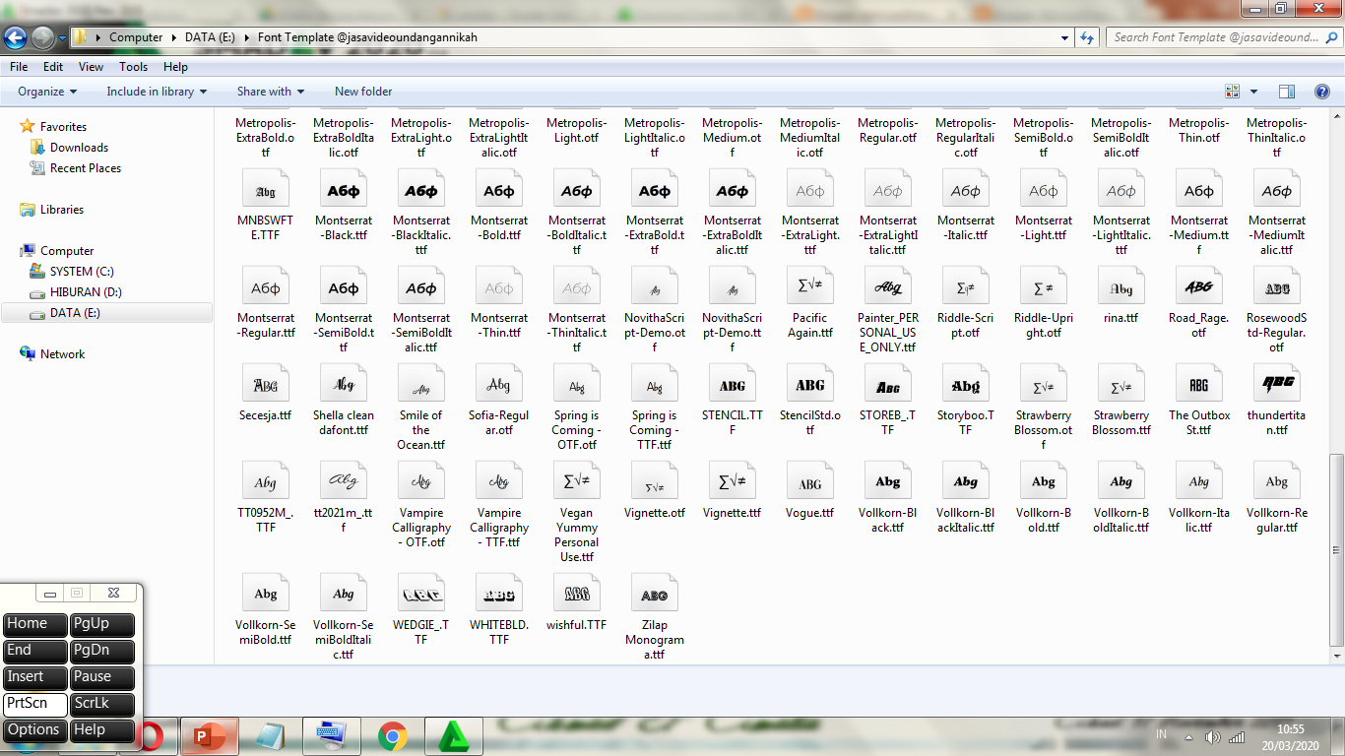Click the vertical scrollbar thumb in file list
This screenshot has width=1345, height=756.
(1336, 551)
